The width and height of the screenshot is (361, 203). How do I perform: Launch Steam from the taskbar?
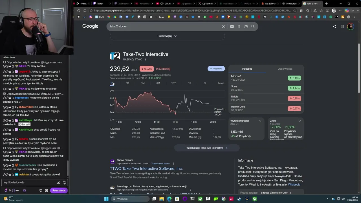[239, 199]
